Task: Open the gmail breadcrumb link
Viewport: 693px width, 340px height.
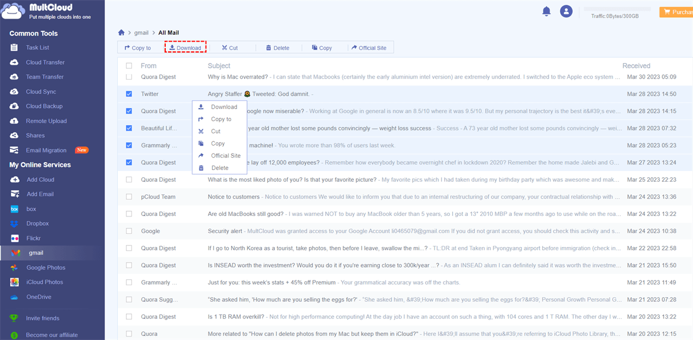Action: (140, 32)
